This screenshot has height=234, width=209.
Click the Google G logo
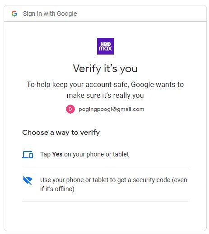(14, 14)
